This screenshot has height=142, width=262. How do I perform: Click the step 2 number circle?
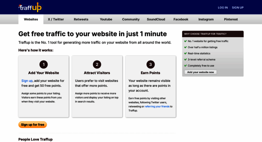tap(97, 64)
